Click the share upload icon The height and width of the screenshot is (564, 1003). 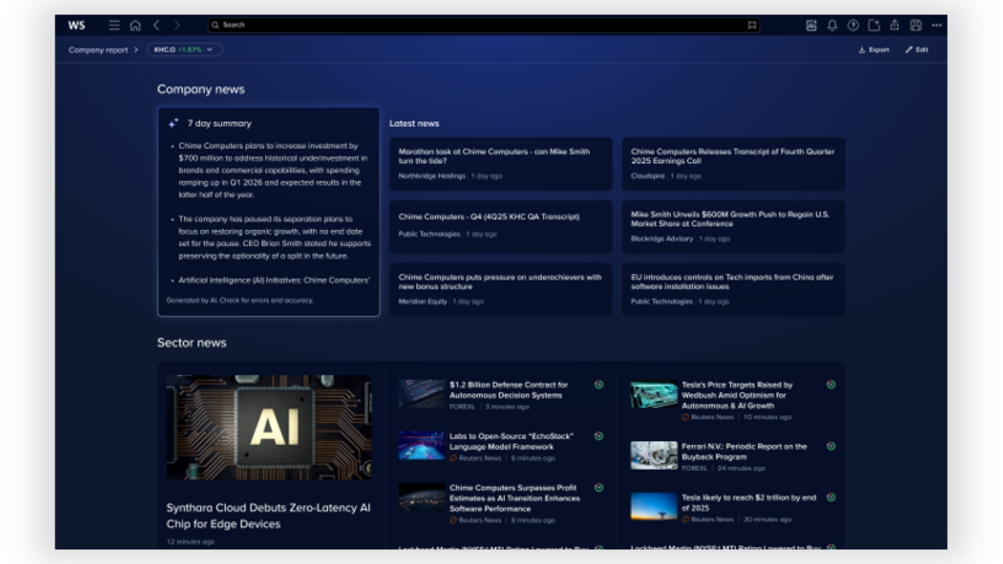894,25
